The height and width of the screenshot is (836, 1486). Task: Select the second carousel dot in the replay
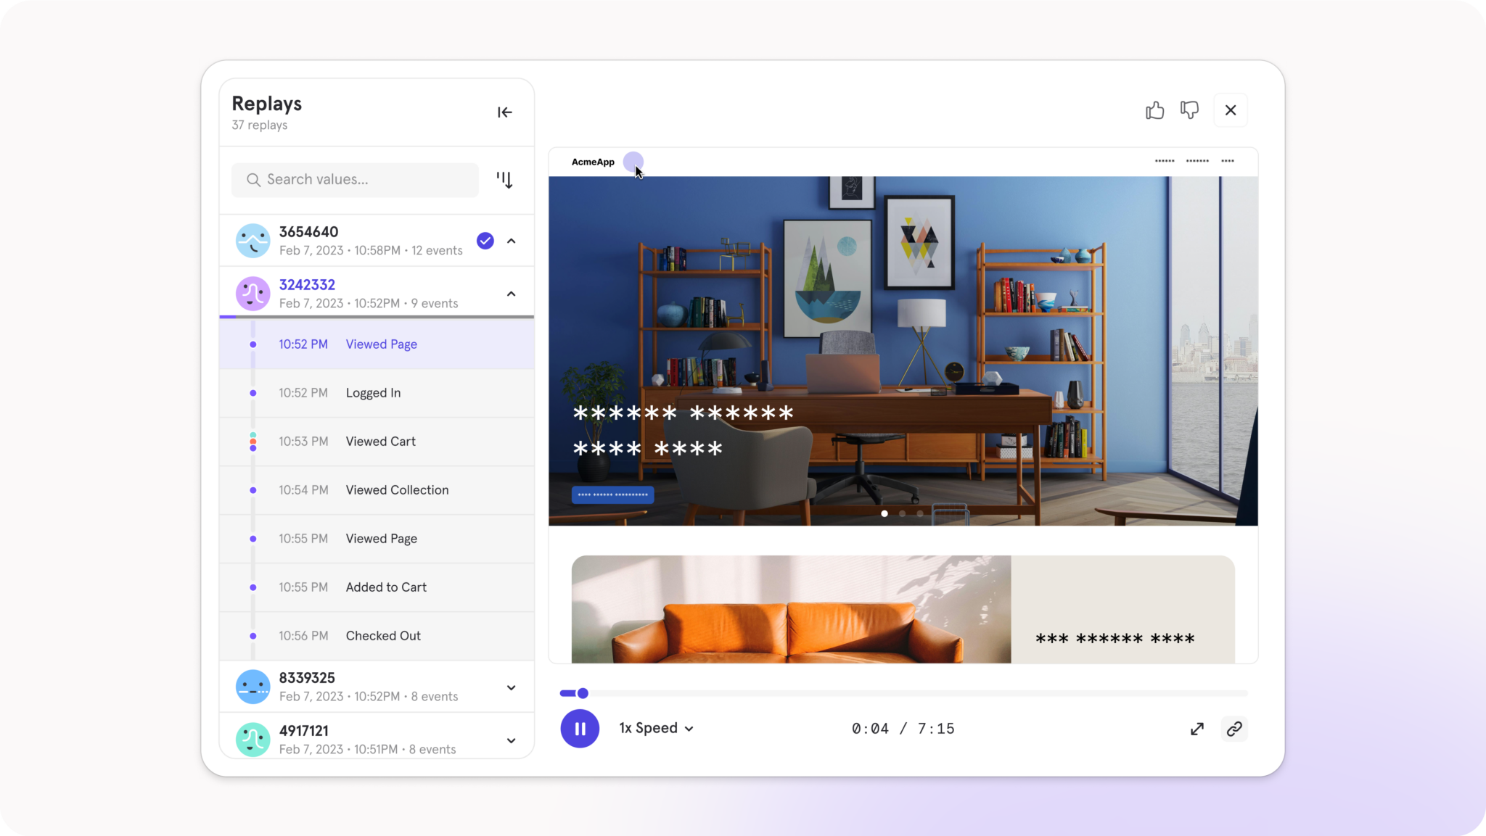tap(902, 513)
